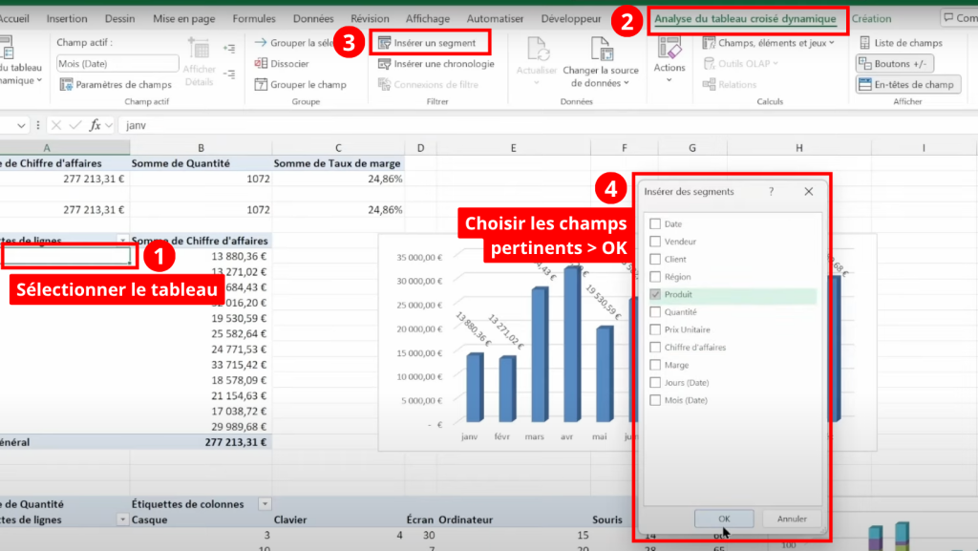Image resolution: width=978 pixels, height=551 pixels.
Task: Check the Chiffre d'affaires checkbox
Action: pyautogui.click(x=655, y=348)
